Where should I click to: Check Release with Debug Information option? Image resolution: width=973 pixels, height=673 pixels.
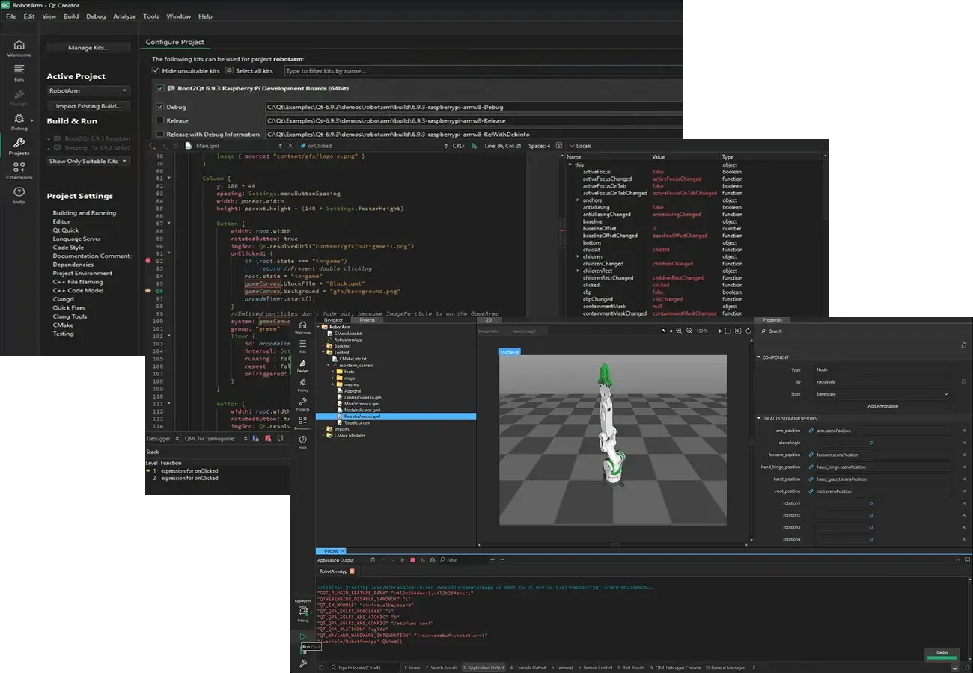(x=160, y=135)
